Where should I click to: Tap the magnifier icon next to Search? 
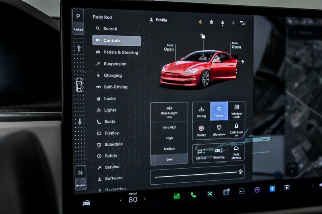coord(98,28)
